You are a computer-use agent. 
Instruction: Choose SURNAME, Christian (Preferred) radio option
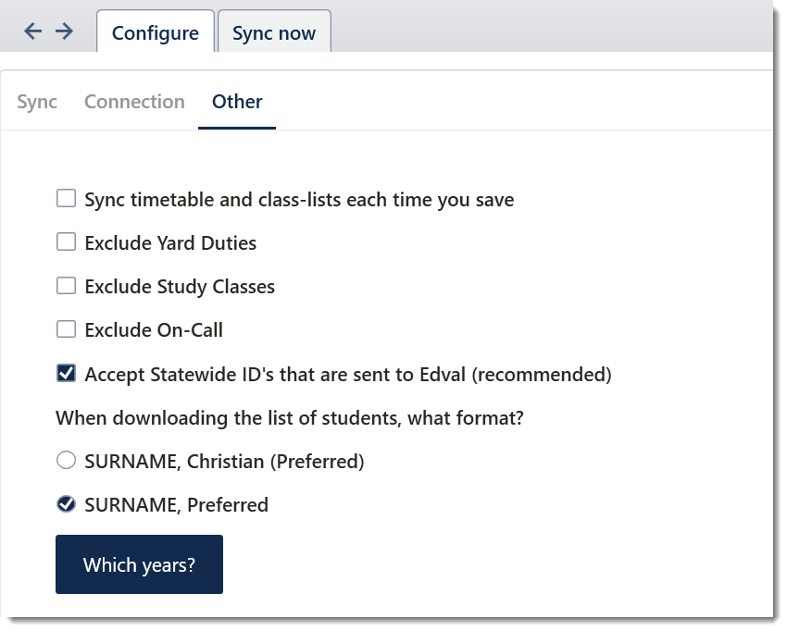tap(67, 460)
